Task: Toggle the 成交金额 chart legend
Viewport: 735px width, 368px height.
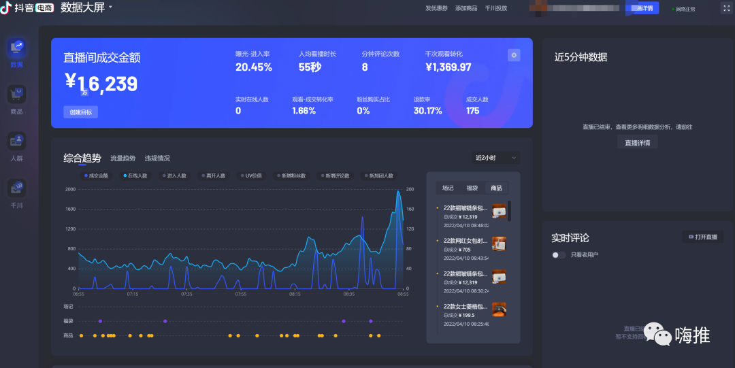Action: pos(96,175)
